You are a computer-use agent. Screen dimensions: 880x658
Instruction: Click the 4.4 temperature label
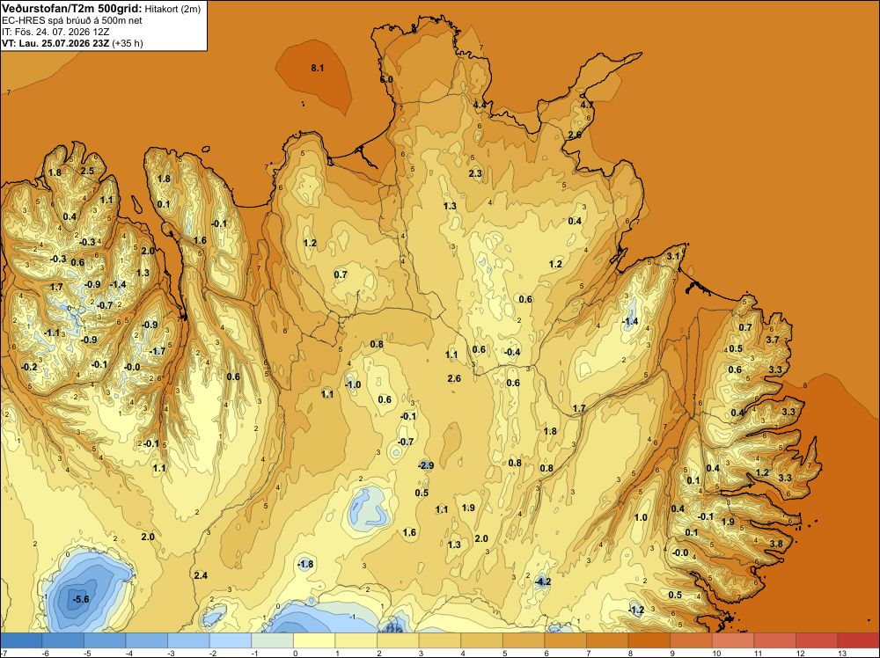point(480,105)
